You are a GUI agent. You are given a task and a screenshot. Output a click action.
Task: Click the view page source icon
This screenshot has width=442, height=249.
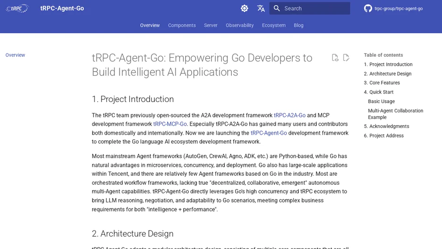pos(335,58)
